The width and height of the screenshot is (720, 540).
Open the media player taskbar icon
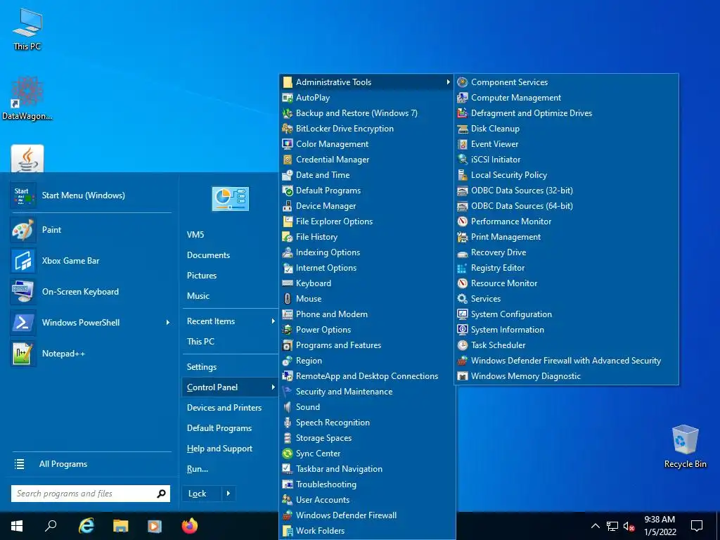coord(155,526)
